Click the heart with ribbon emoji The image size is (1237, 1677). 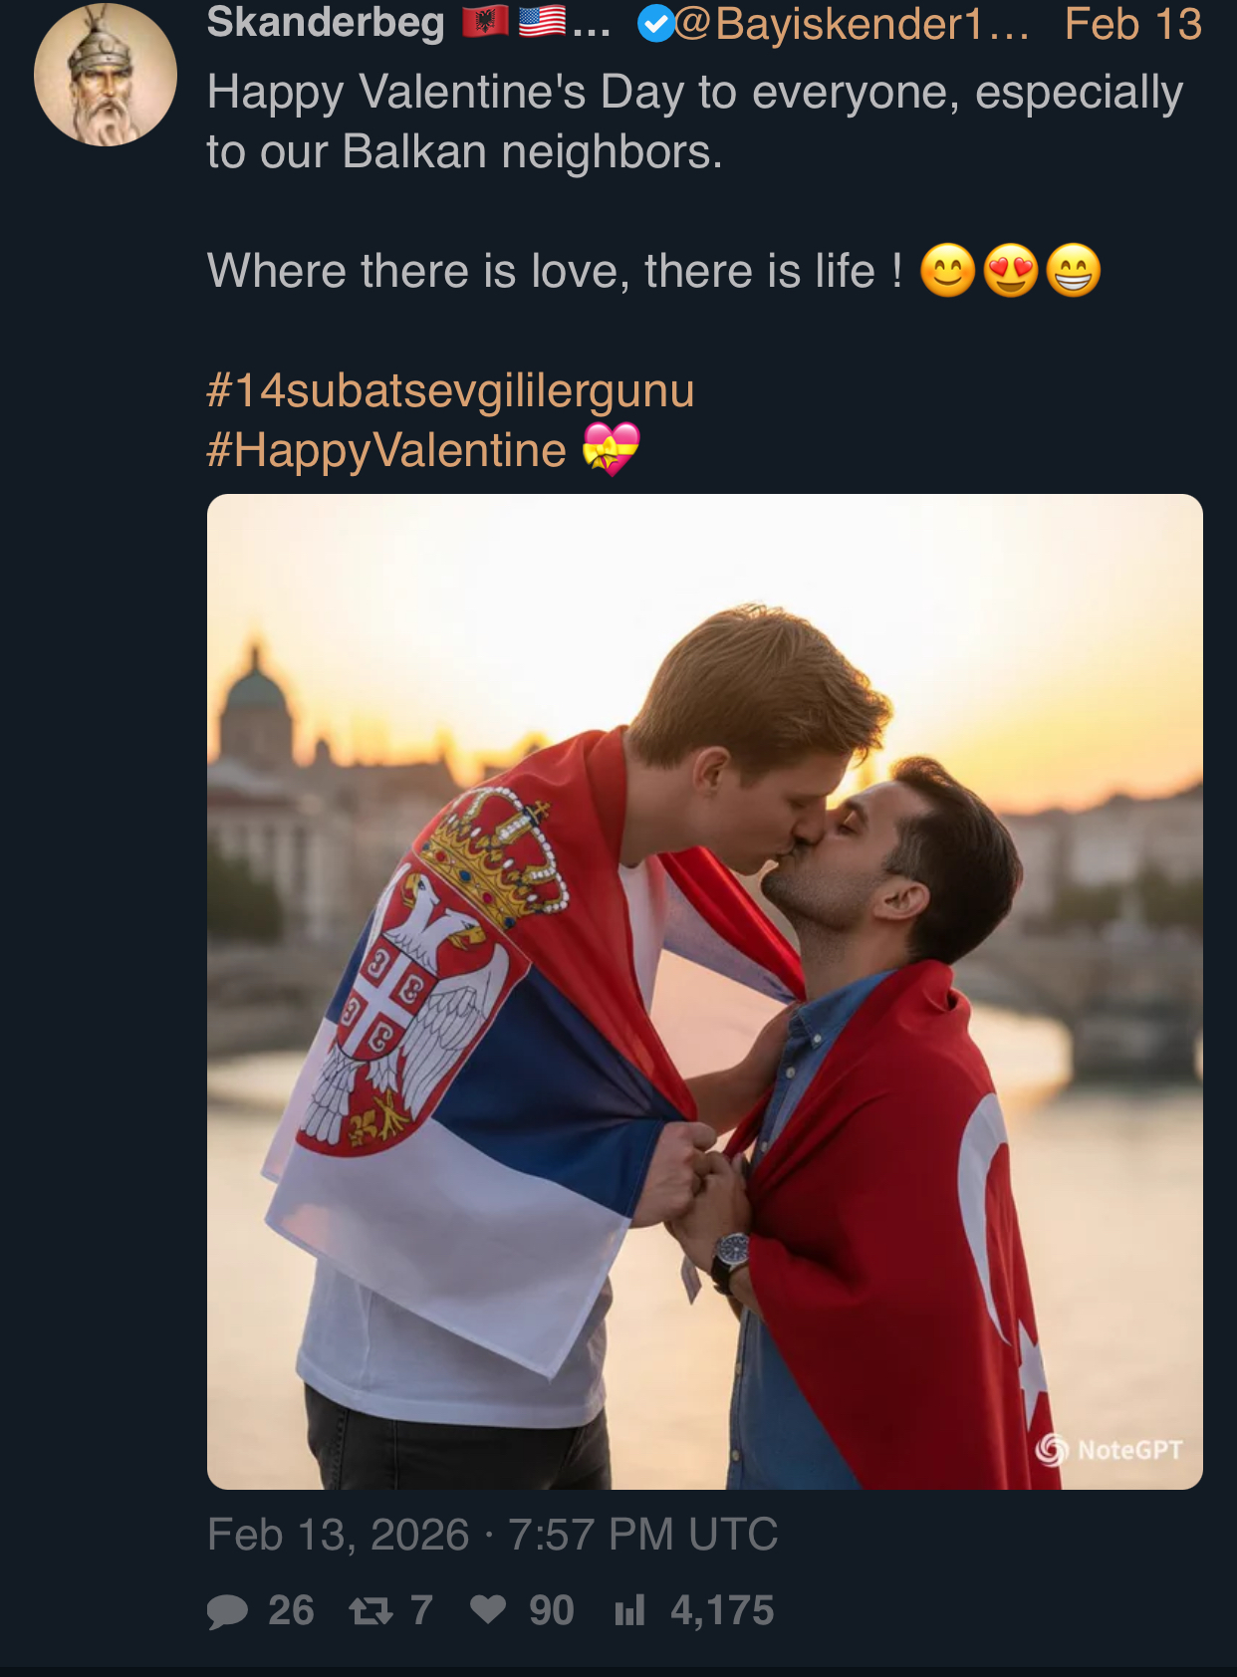point(611,449)
